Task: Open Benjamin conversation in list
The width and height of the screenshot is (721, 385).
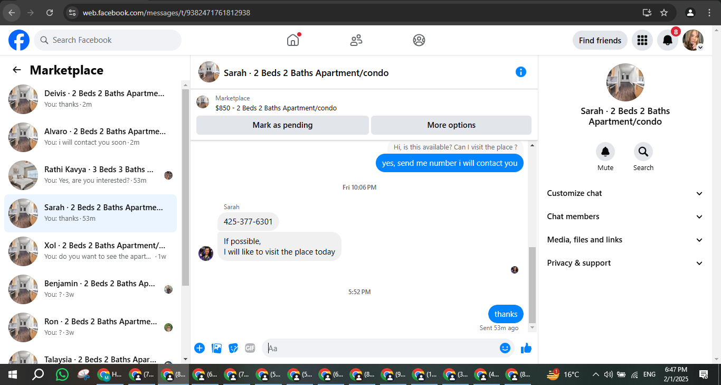Action: pyautogui.click(x=91, y=289)
